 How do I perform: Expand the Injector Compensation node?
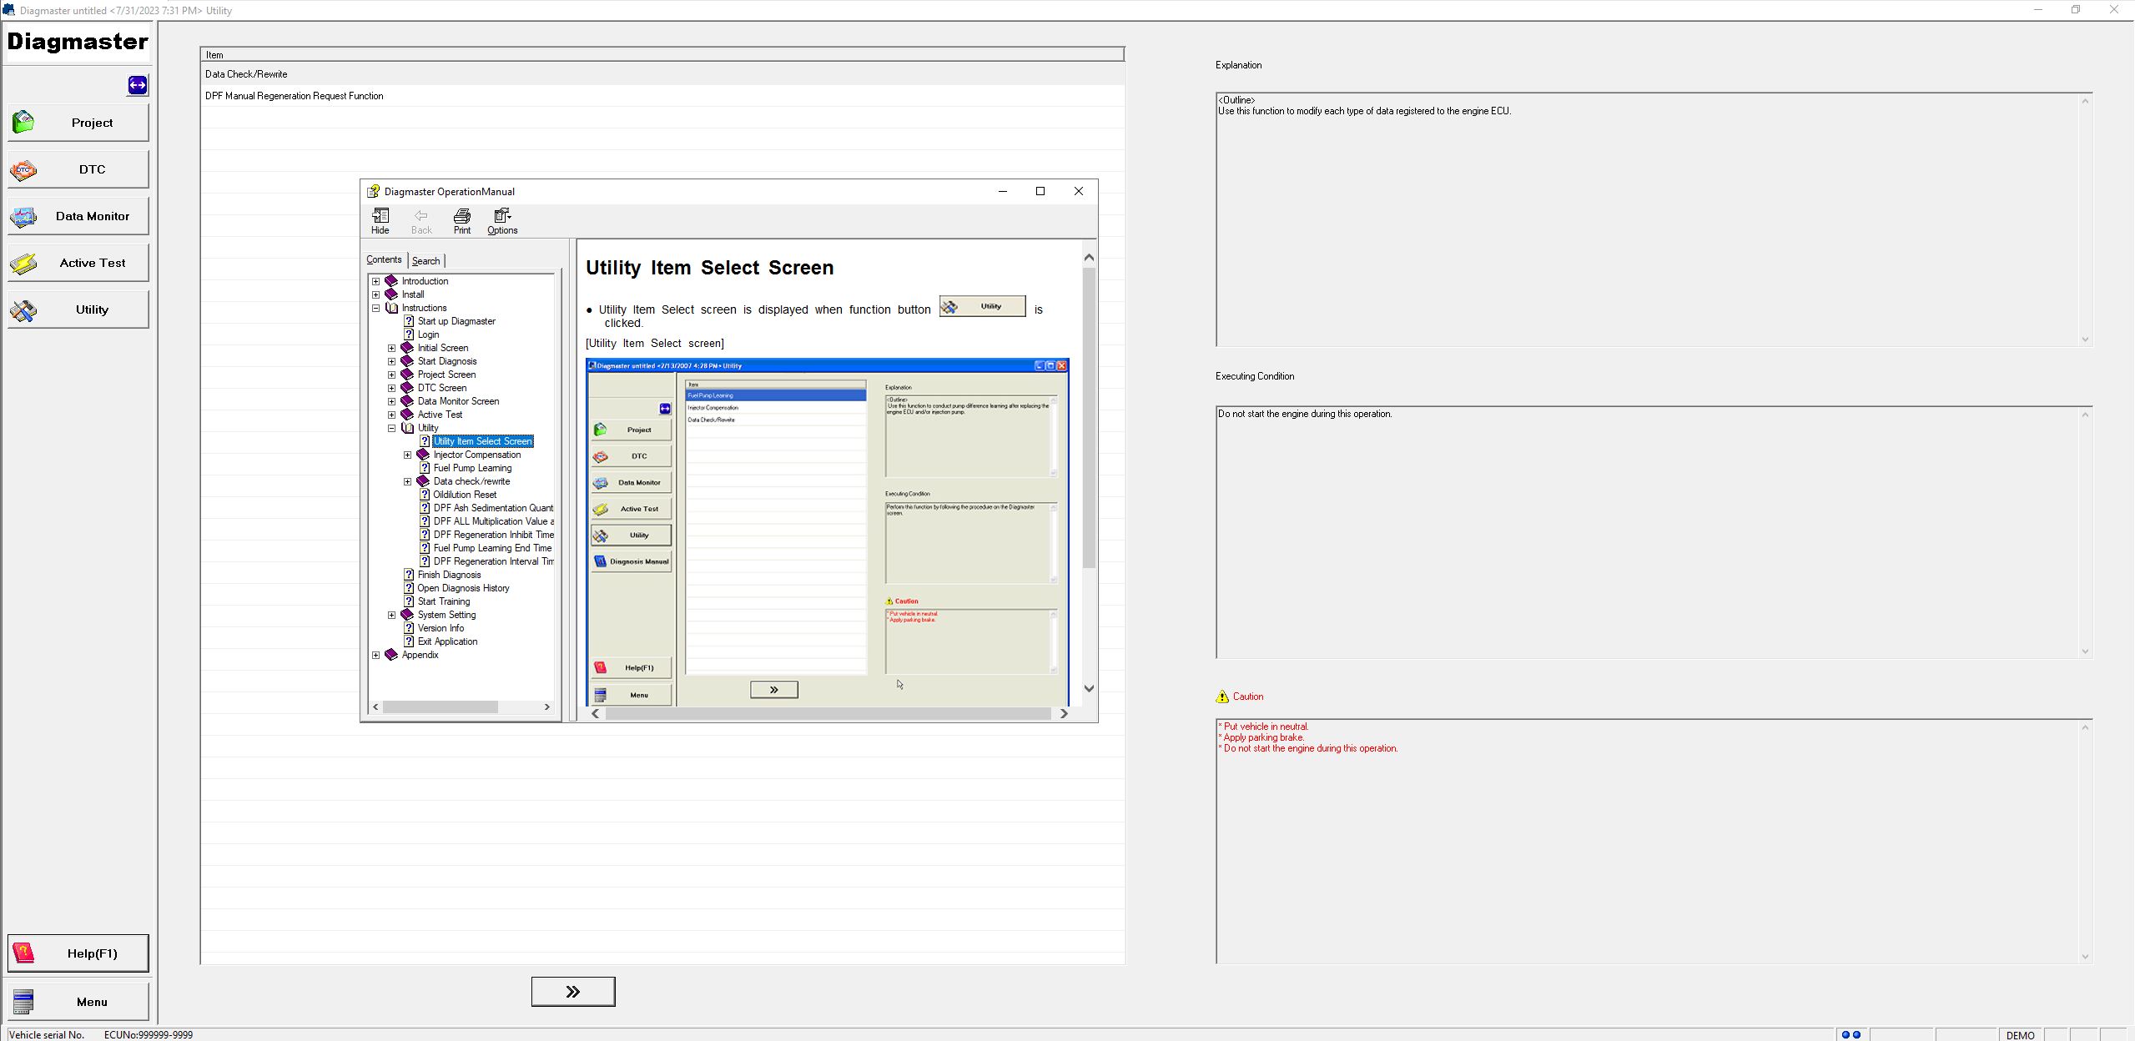click(408, 455)
